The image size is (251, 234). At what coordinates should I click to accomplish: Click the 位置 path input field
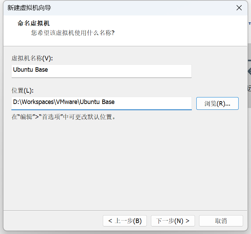(101, 103)
